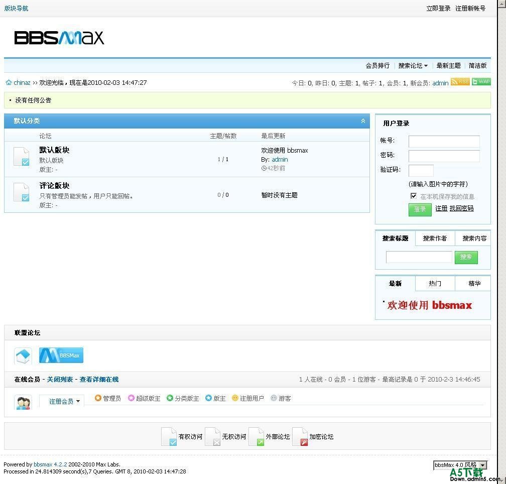Click the clock icon beside 42秒前
This screenshot has height=484, width=506.
click(x=264, y=168)
